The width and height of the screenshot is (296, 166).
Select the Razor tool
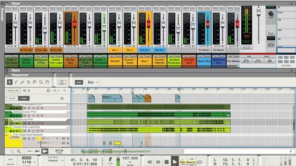pos(28,82)
